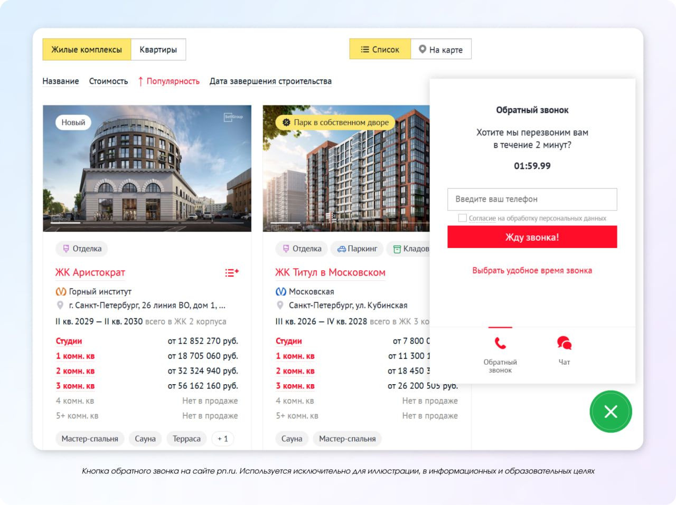Tick the personal data consent checkbox

point(463,218)
